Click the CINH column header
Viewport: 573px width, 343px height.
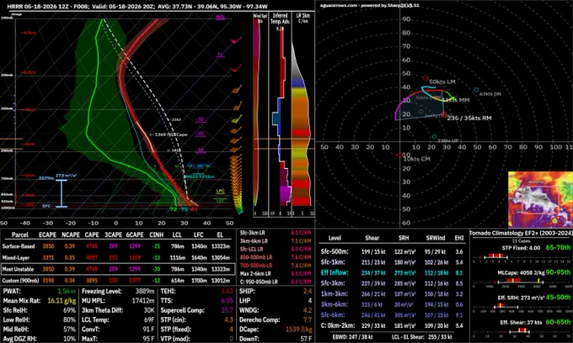[157, 235]
